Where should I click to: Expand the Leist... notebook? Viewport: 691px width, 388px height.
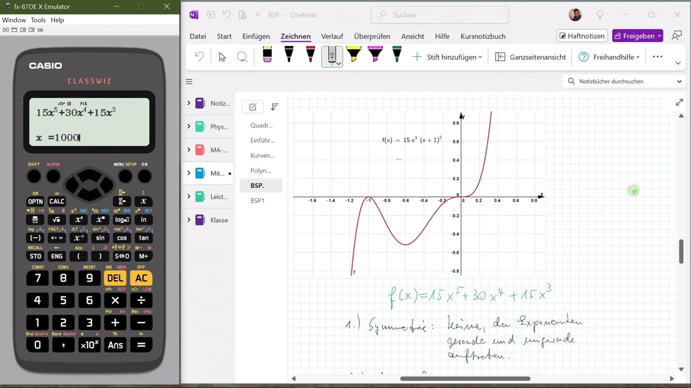point(188,197)
